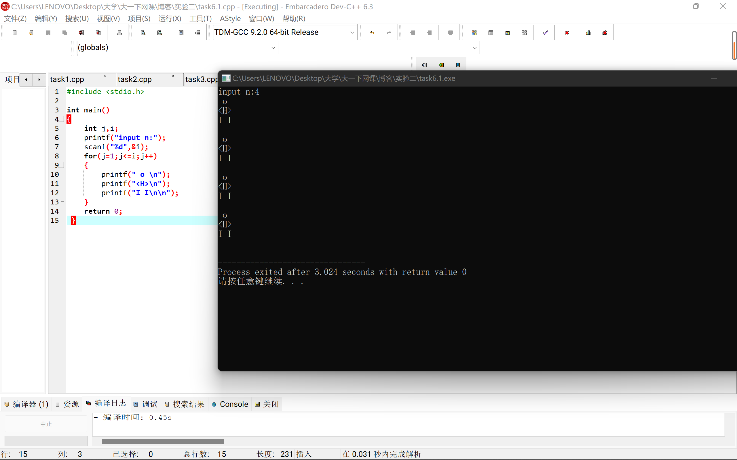737x460 pixels.
Task: Collapse fold marker at line 9
Action: (x=61, y=165)
